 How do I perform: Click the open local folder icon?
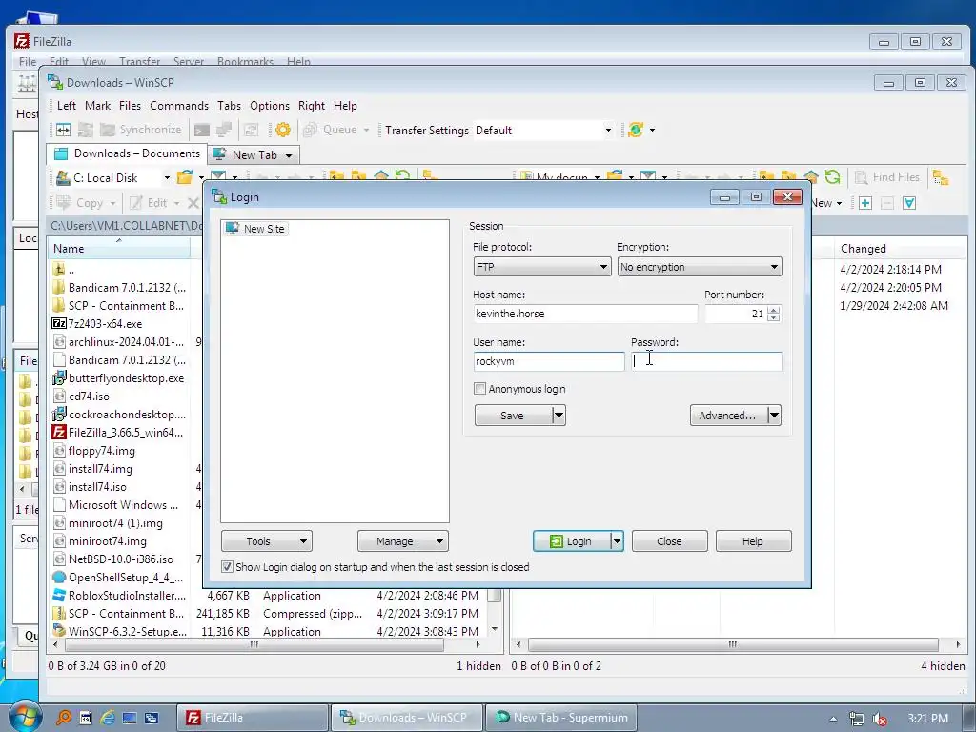(184, 177)
